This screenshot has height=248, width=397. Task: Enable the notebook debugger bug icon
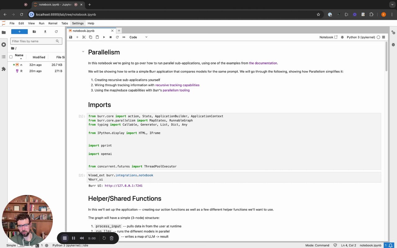[x=342, y=37]
